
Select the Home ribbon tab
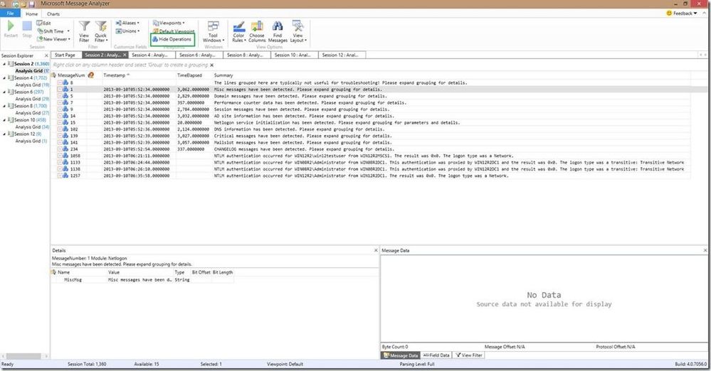pos(32,14)
